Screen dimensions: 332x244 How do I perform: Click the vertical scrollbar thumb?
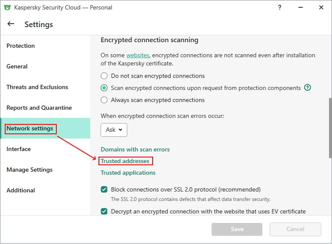click(330, 127)
